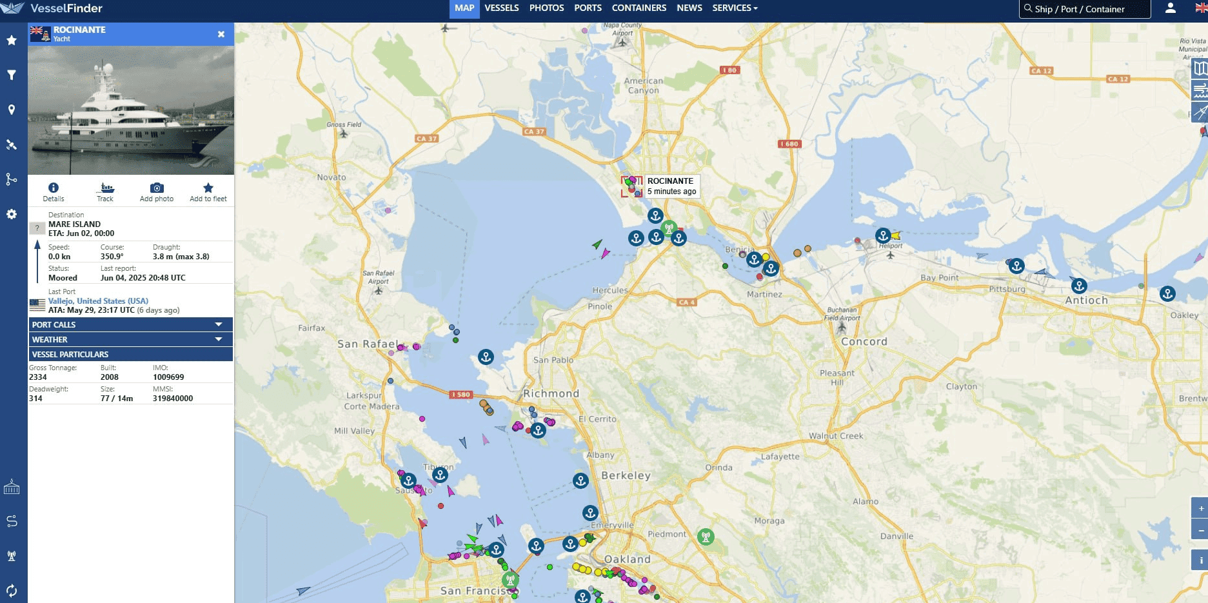Image resolution: width=1208 pixels, height=603 pixels.
Task: Collapse the VESSEL PARTICULARS header
Action: click(x=130, y=354)
